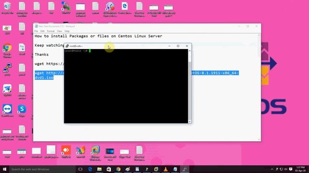Open Google Chrome from the taskbar
The height and width of the screenshot is (173, 309).
(x=118, y=169)
